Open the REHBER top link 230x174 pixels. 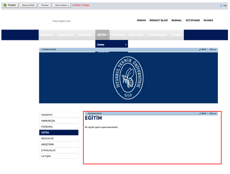click(x=208, y=20)
